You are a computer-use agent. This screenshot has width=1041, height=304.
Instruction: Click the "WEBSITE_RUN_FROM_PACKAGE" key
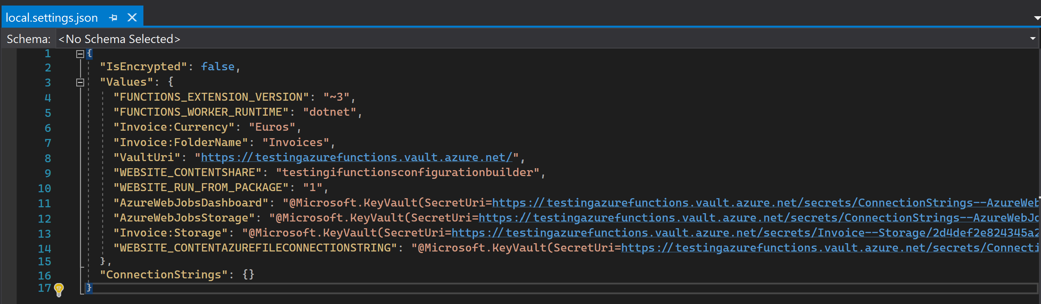click(201, 188)
